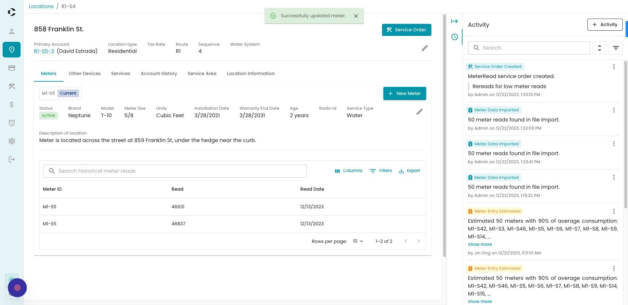Expand Rows per page dropdown
Screen dimensions: 628x305
click(x=358, y=241)
